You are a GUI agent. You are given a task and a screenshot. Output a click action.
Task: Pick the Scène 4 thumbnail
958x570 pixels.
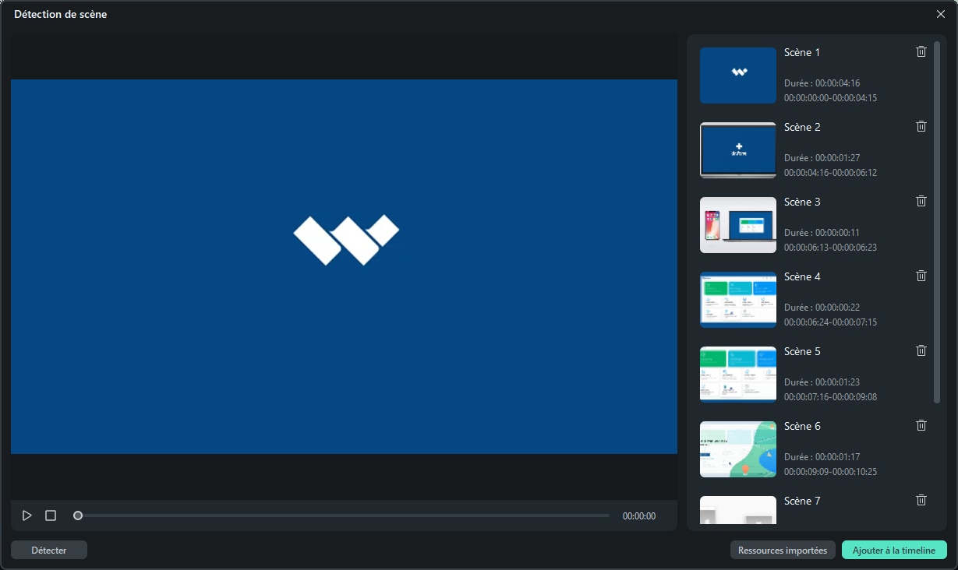(738, 300)
